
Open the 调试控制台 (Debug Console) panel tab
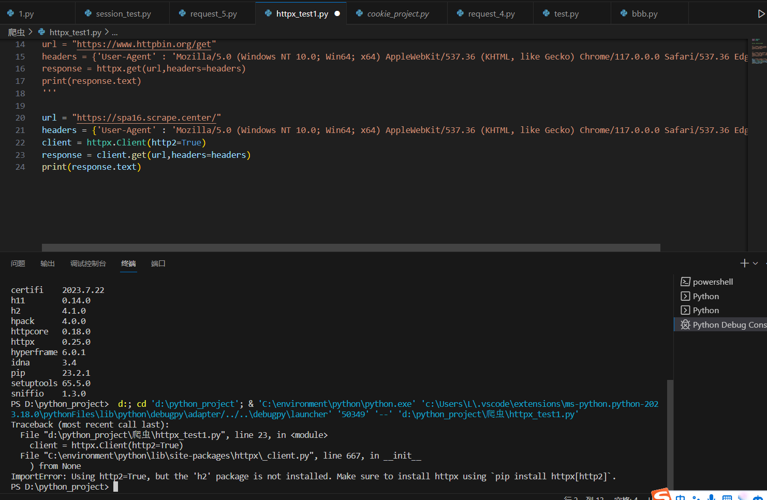(x=88, y=263)
